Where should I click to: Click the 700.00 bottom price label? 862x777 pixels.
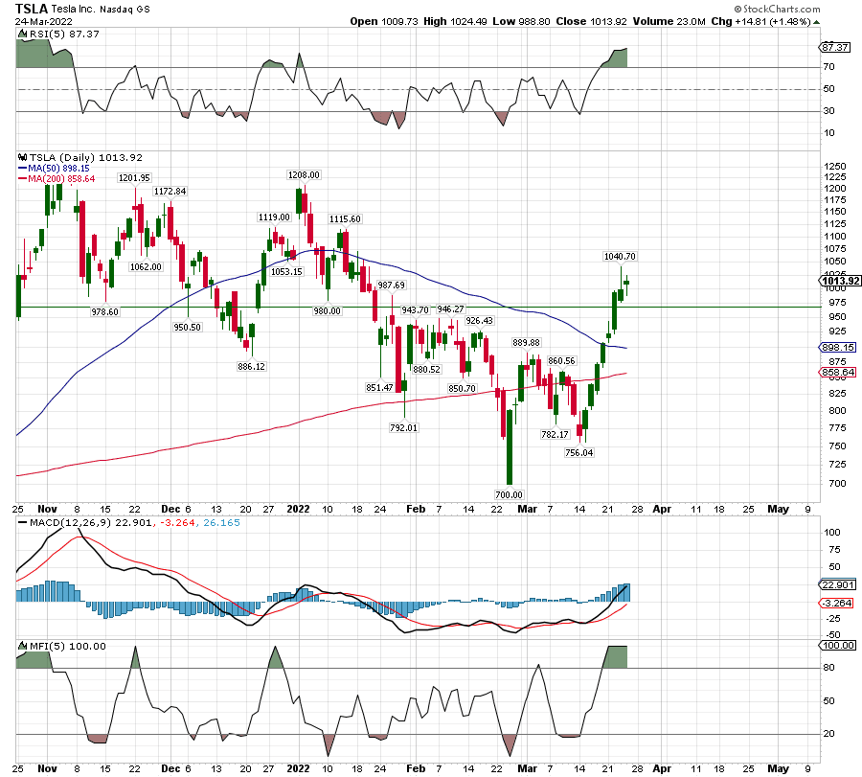coord(509,494)
